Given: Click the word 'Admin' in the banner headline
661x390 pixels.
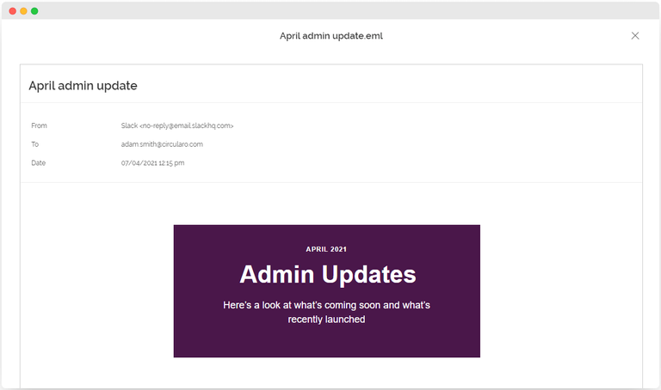Looking at the screenshot, I should (x=277, y=275).
